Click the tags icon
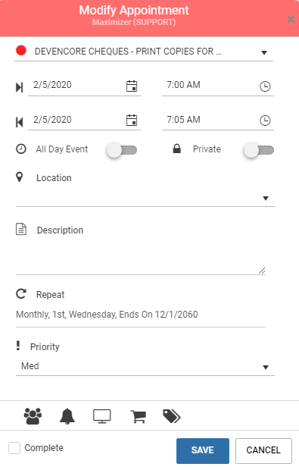 click(172, 416)
